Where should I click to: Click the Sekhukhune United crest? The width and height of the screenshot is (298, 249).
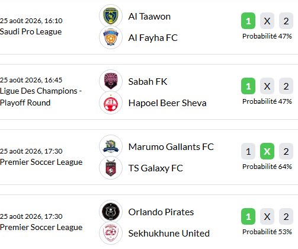click(x=111, y=233)
